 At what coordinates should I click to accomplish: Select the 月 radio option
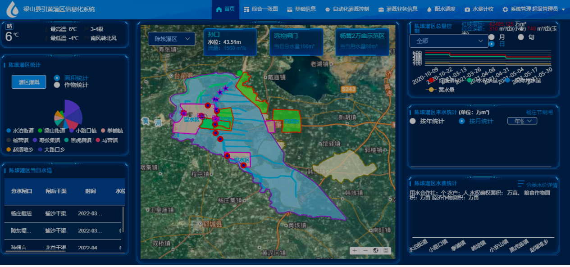click(x=492, y=37)
